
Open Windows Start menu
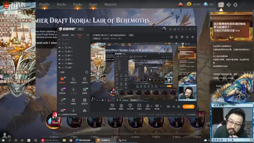click(3, 140)
